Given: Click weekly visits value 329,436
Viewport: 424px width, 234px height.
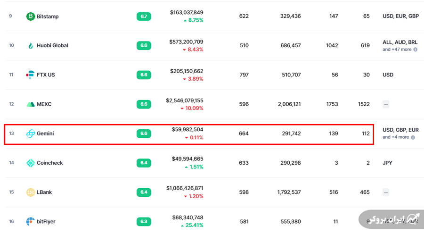Looking at the screenshot, I should 290,16.
